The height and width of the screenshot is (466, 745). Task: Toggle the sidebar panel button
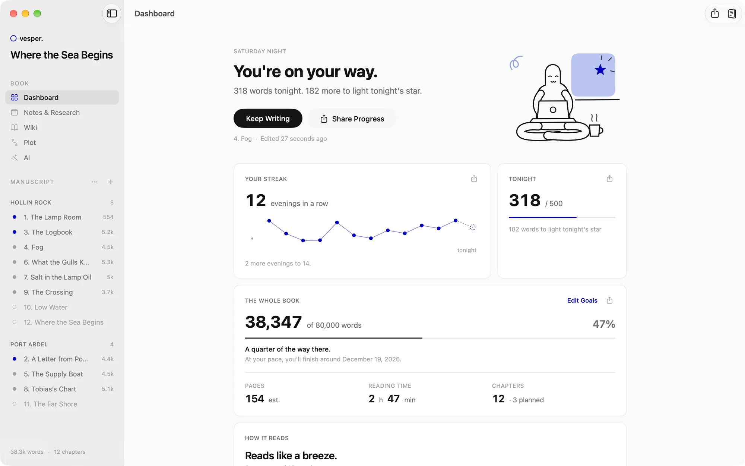tap(112, 13)
